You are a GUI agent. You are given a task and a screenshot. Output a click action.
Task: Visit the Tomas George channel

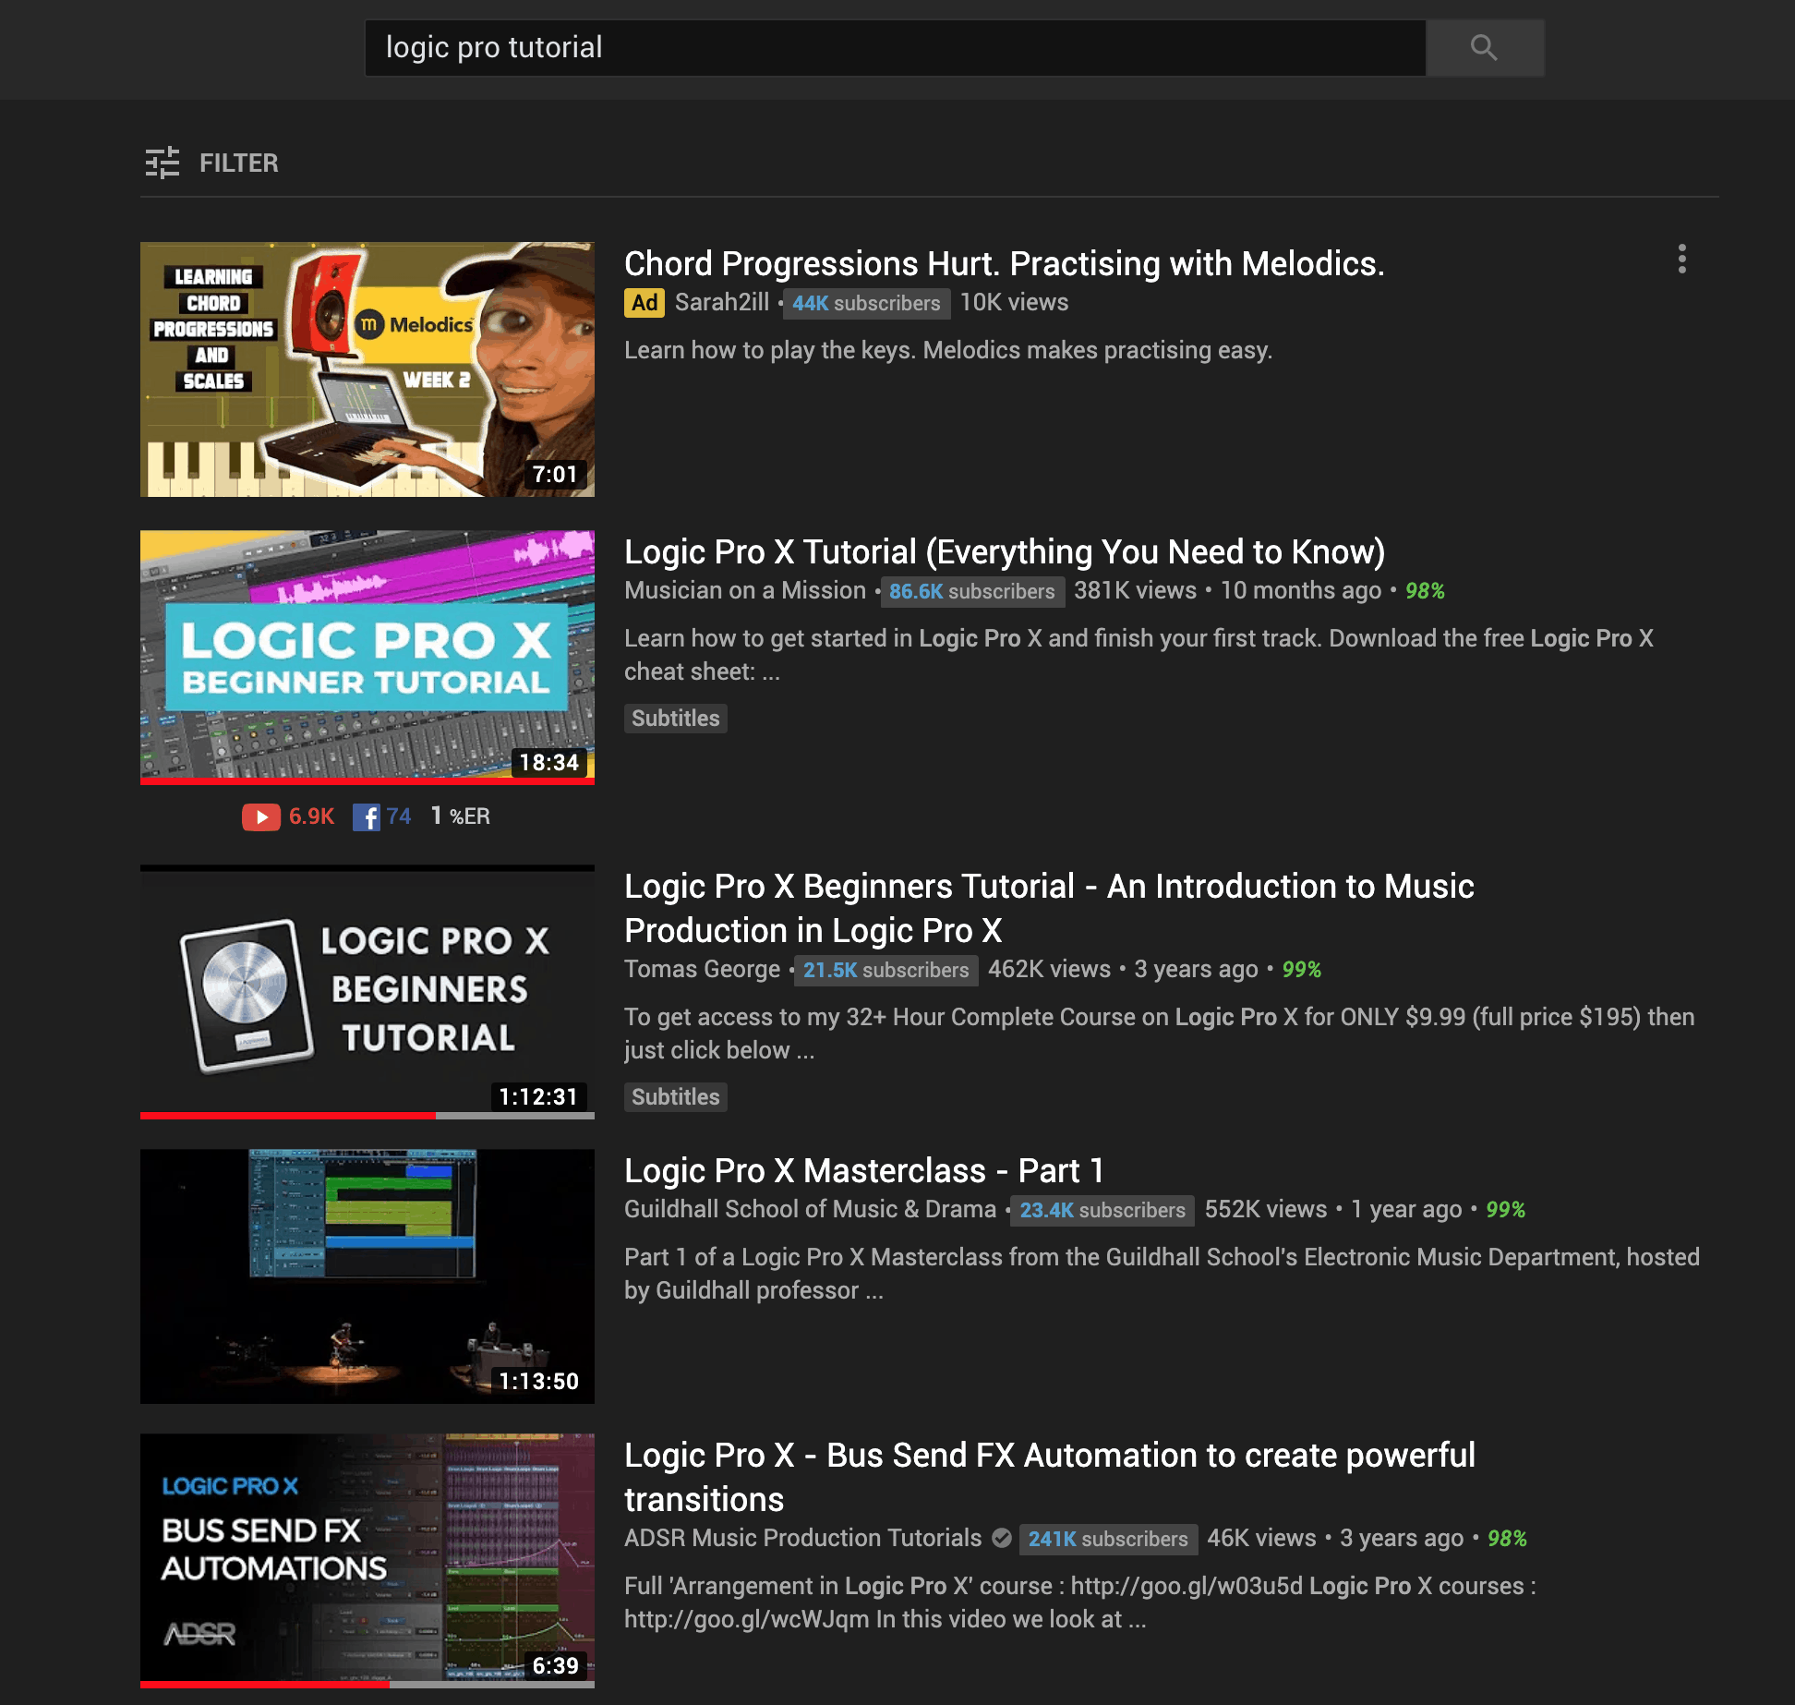tap(703, 969)
